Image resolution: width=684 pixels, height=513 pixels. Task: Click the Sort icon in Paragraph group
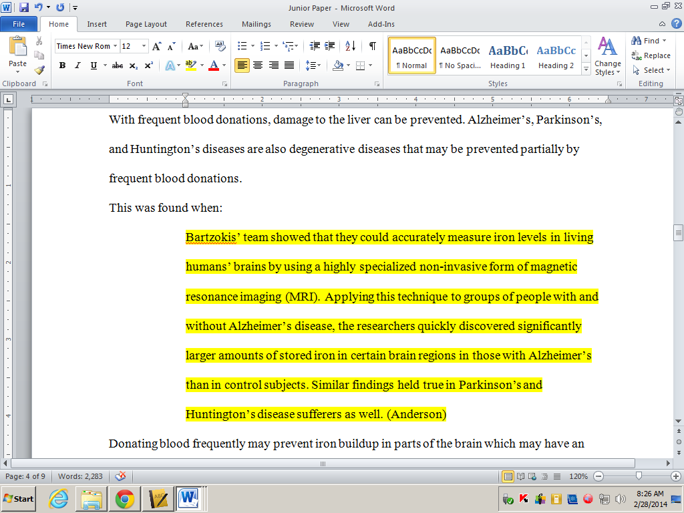click(349, 47)
